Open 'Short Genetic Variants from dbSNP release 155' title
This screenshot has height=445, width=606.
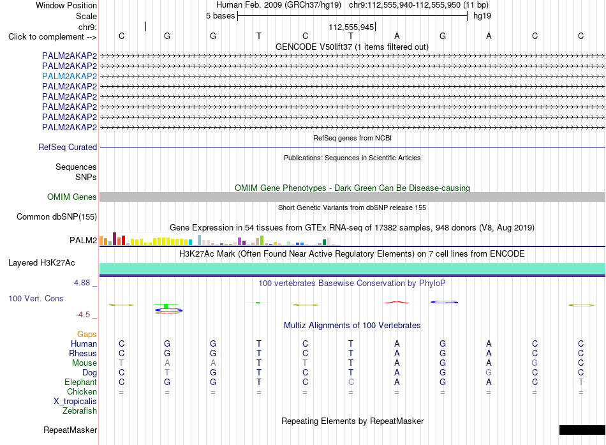point(352,207)
